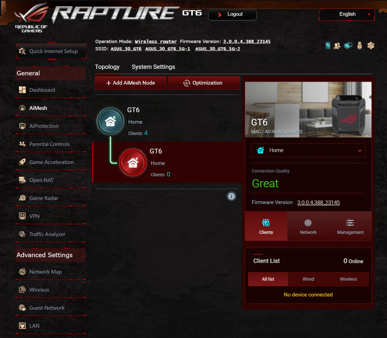387x338 pixels.
Task: Click the 0 Online client count
Action: pos(353,261)
